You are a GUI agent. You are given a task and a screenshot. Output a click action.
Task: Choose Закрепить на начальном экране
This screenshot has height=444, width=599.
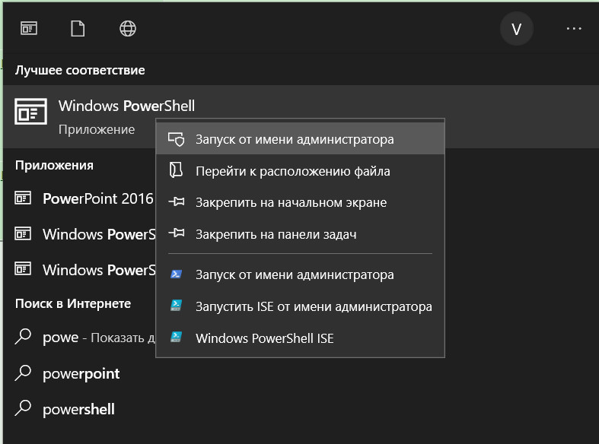click(x=301, y=202)
